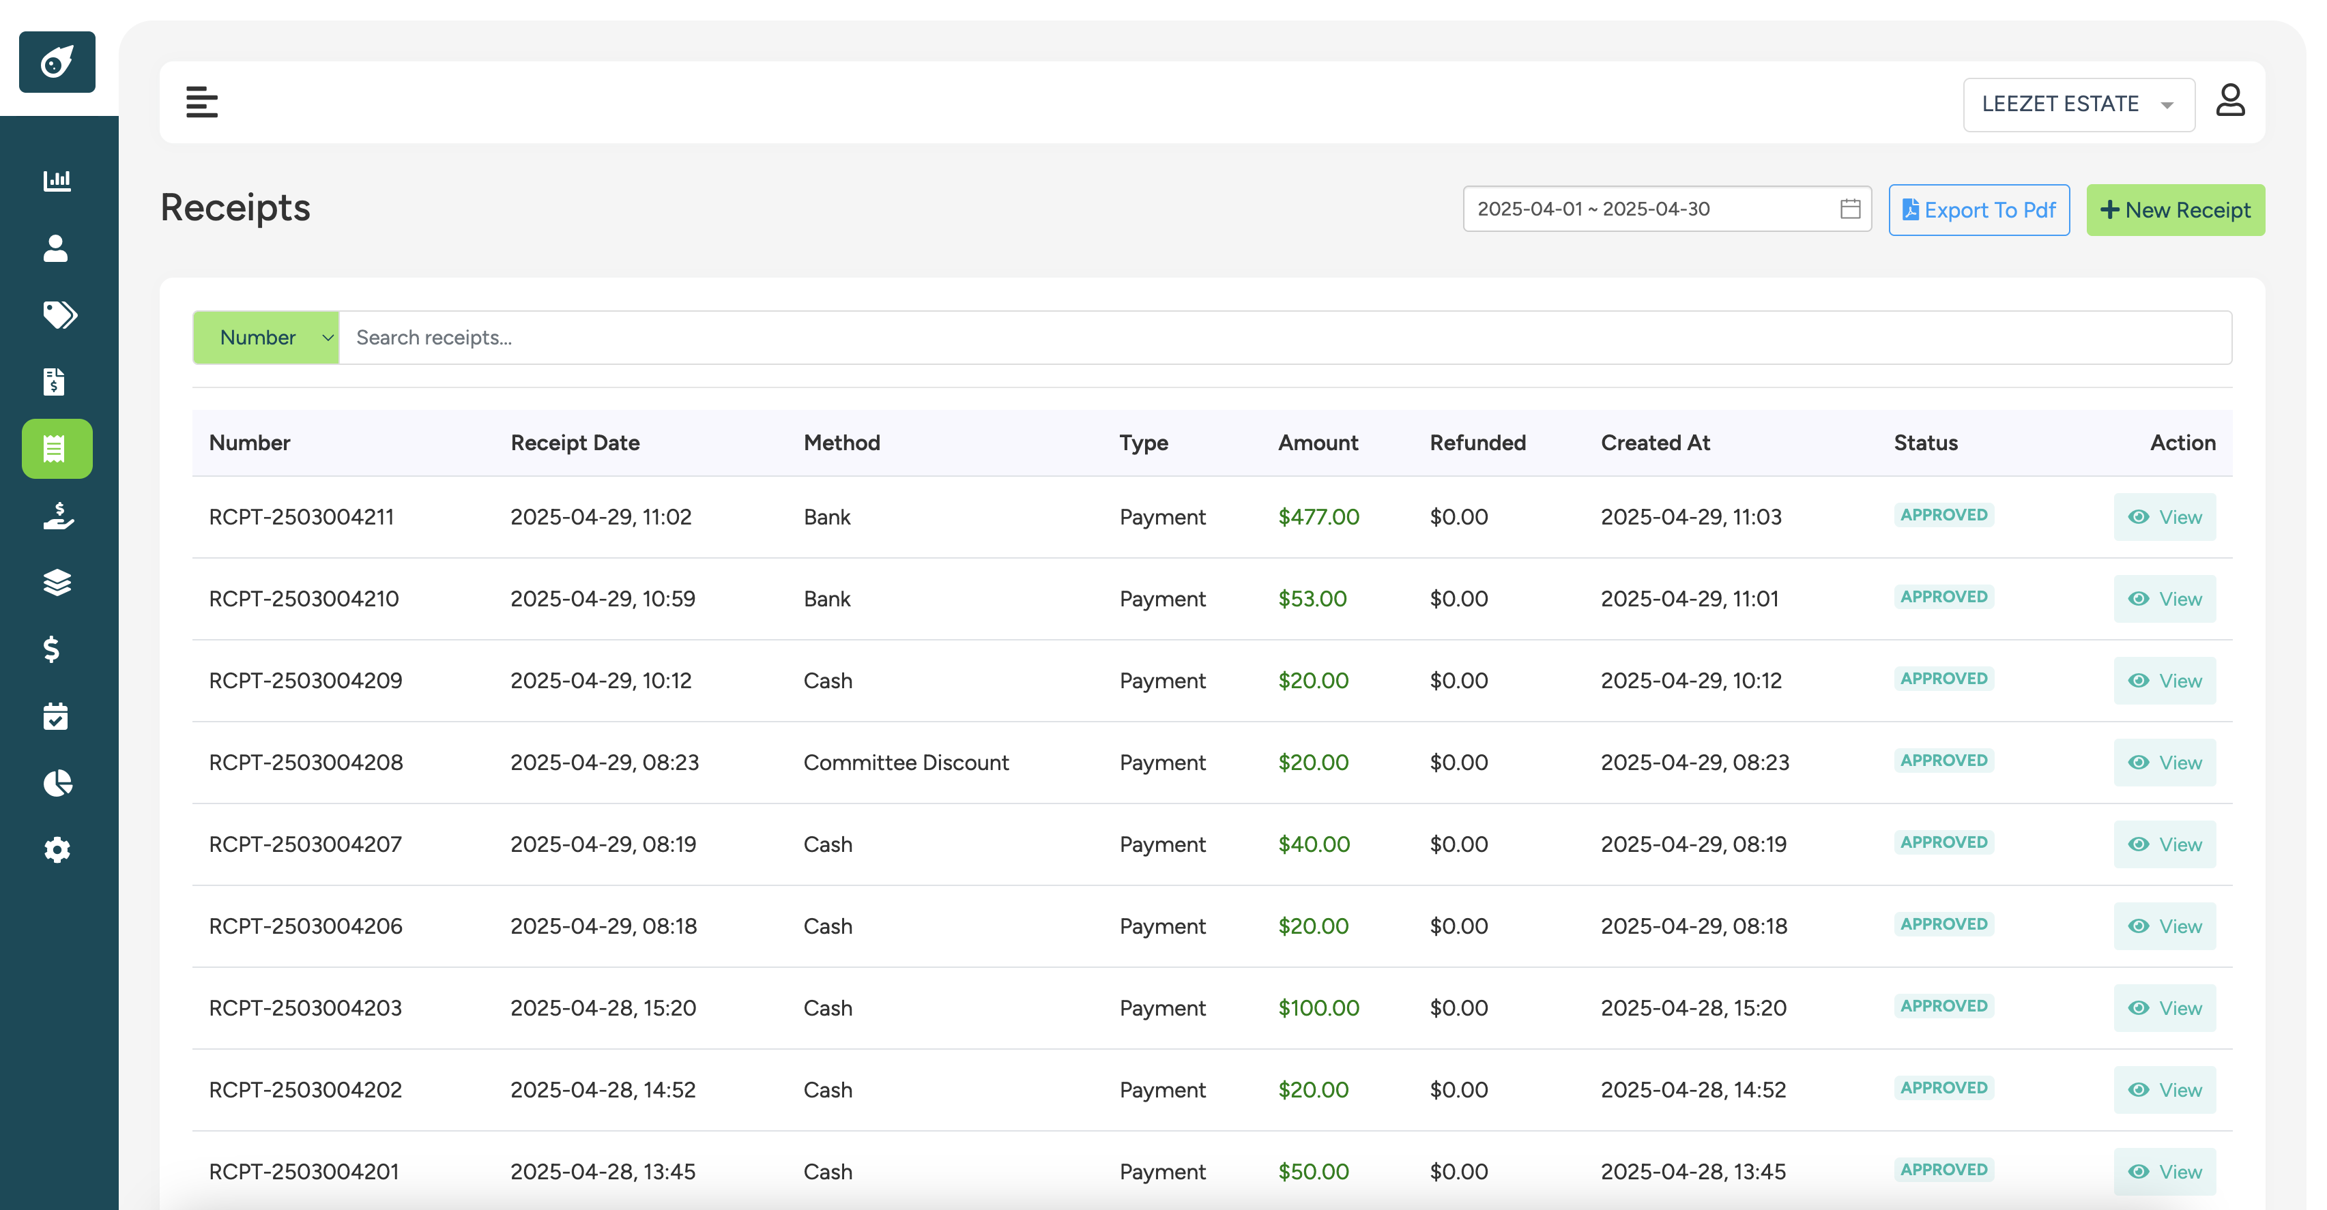The width and height of the screenshot is (2327, 1210).
Task: Open the invoice document icon in sidebar
Action: point(54,381)
